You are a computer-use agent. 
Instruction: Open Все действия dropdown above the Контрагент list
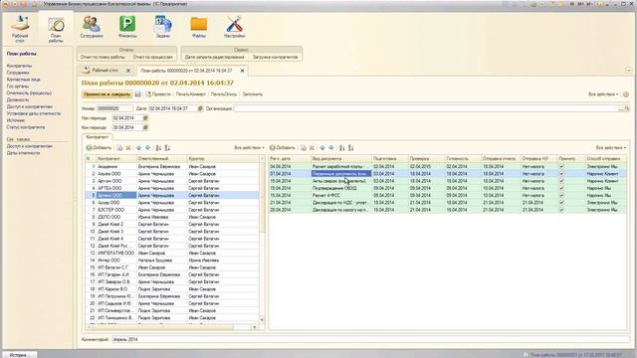(249, 148)
